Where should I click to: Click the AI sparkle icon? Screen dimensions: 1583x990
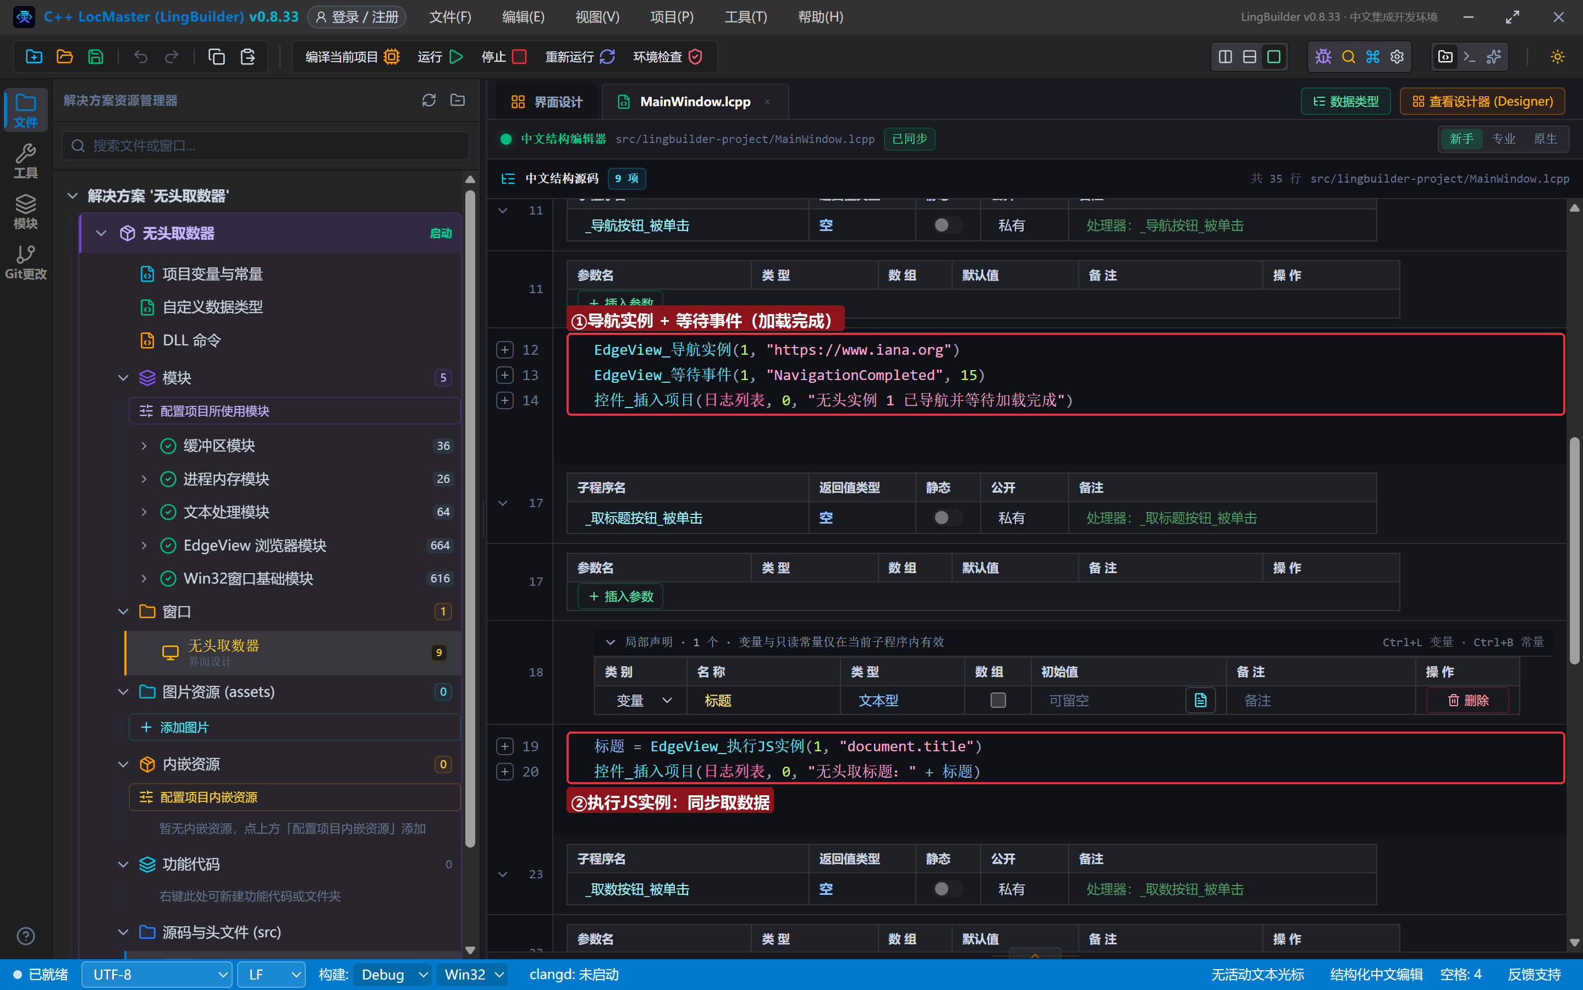tap(1493, 57)
